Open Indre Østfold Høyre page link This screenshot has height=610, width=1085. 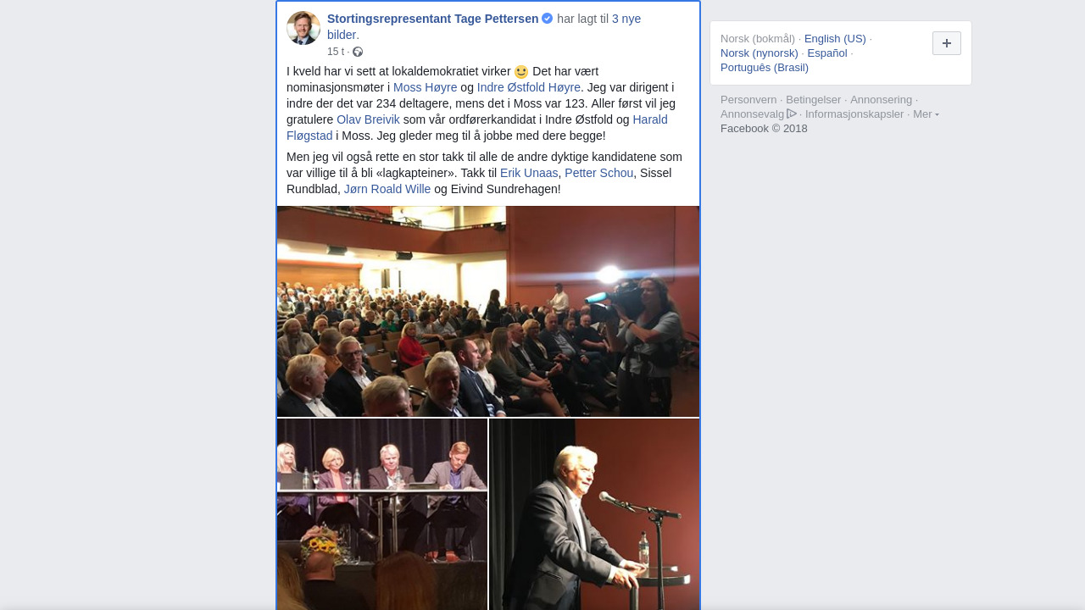tap(528, 87)
